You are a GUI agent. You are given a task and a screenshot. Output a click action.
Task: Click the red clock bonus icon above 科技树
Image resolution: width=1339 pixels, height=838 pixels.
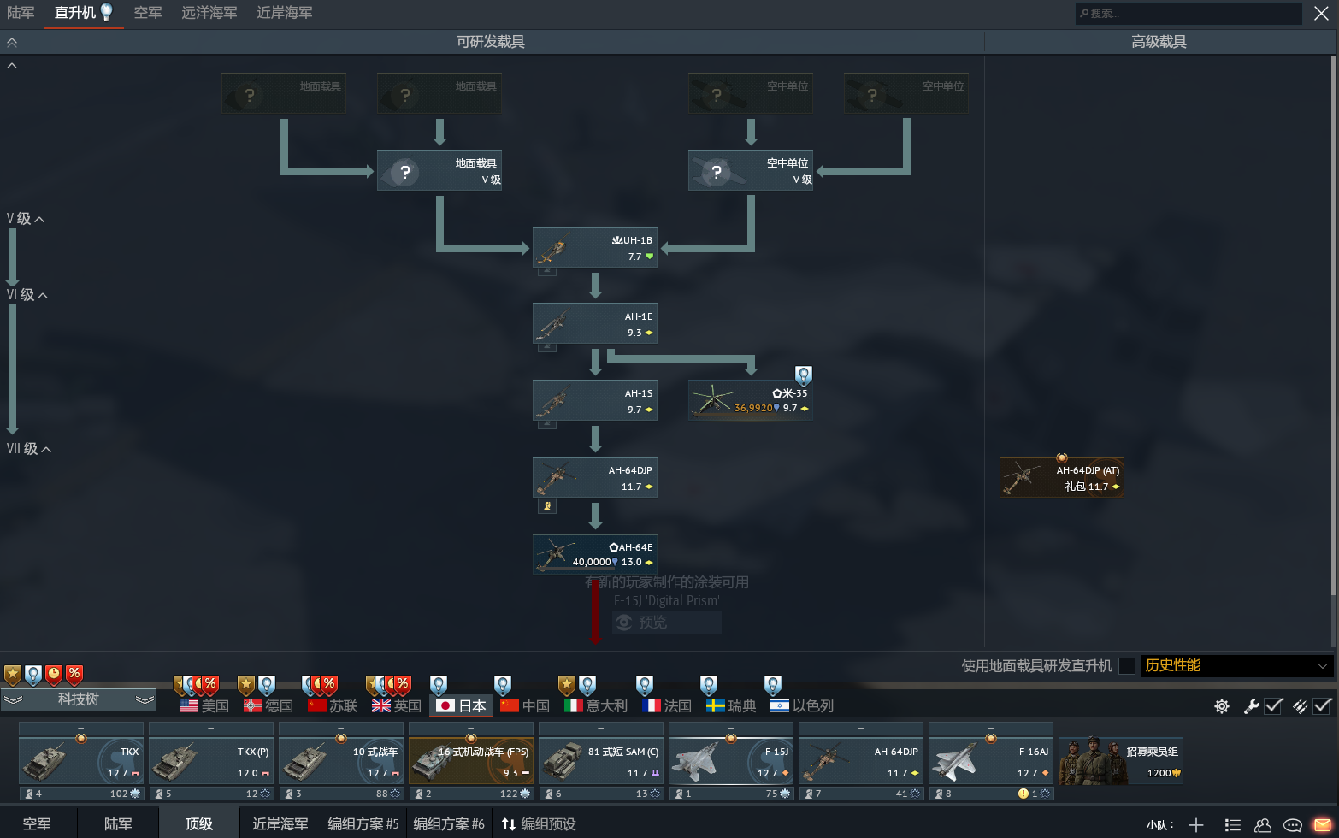tap(54, 676)
